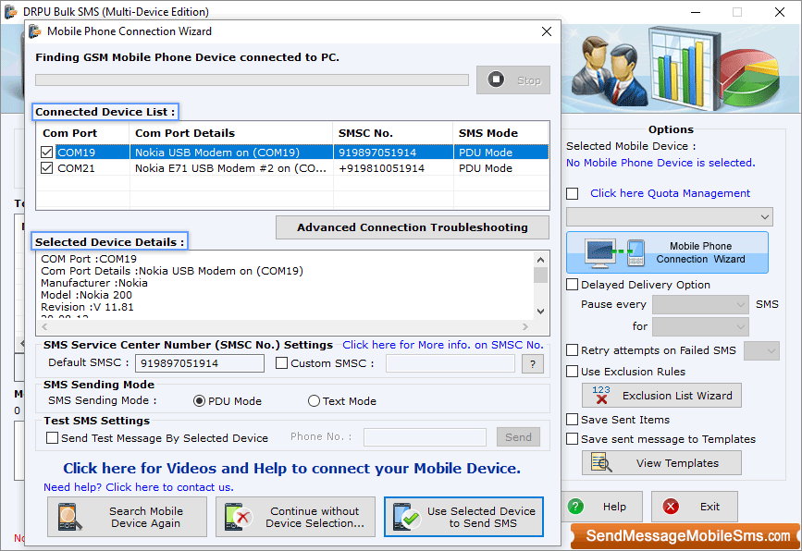The width and height of the screenshot is (802, 551).
Task: Click the View Templates icon button
Action: pos(601,463)
